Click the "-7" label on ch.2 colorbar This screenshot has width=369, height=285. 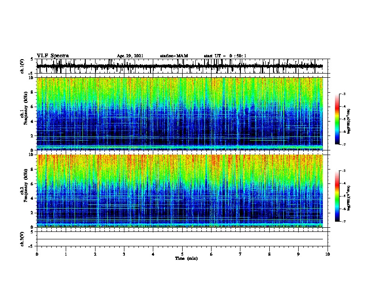click(344, 221)
